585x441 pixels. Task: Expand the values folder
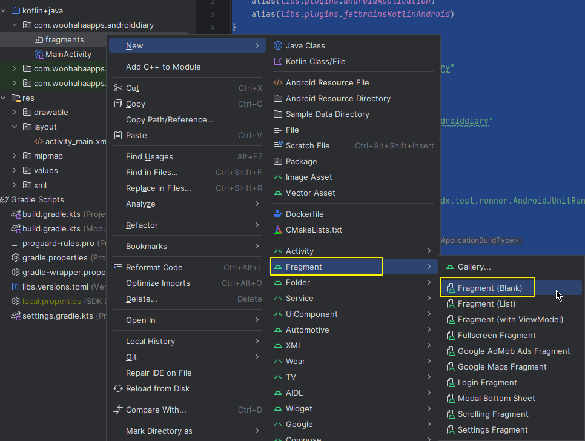(15, 170)
